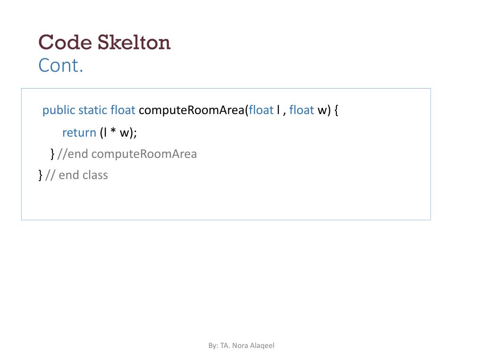Click the border of the code text box
This screenshot has height=362, width=483.
coord(226,89)
